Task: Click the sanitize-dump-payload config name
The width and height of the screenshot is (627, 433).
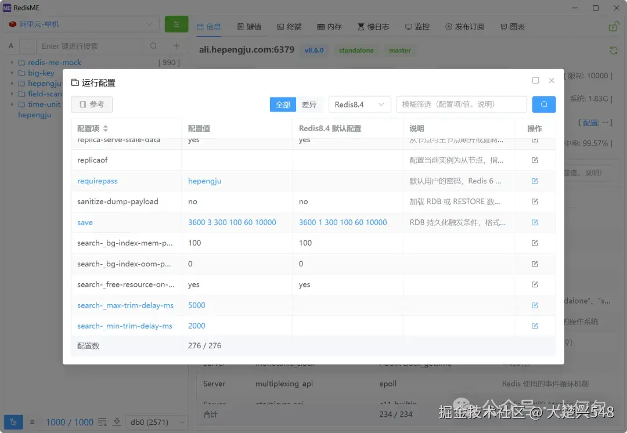Action: [x=117, y=201]
